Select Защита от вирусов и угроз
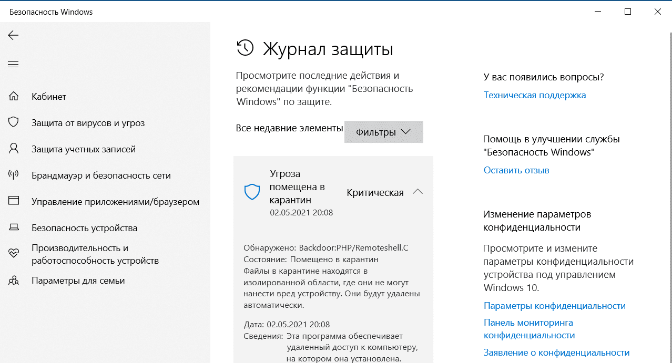Screen dimensions: 672x363 88,123
